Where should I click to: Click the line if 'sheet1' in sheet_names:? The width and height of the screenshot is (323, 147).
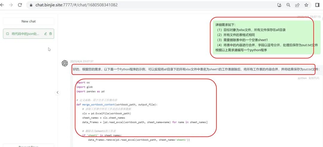(102, 135)
